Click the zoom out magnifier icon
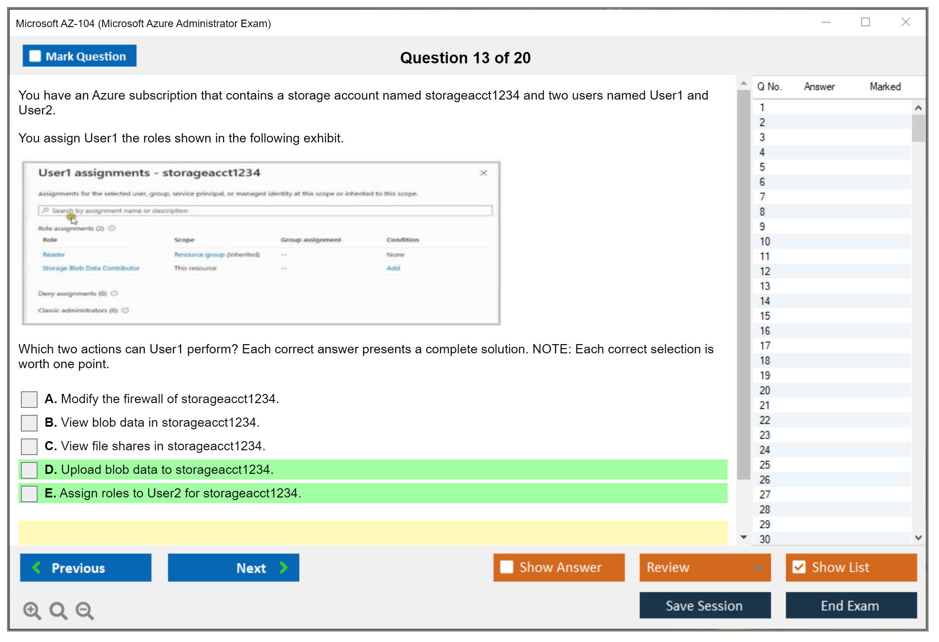939x642 pixels. pyautogui.click(x=85, y=611)
